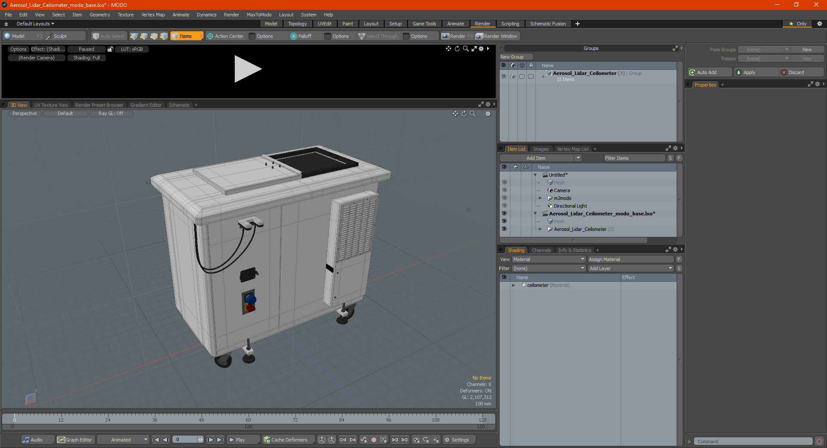Screen dimensions: 827x448
Task: Toggle visibility of m2modo item
Action: pos(504,198)
